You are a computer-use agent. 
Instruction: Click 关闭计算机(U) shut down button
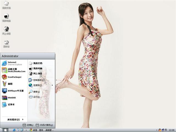(44, 125)
